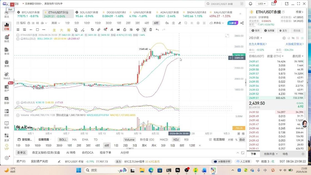
Task: Click the 定位到 locate button
Action: coord(25,140)
